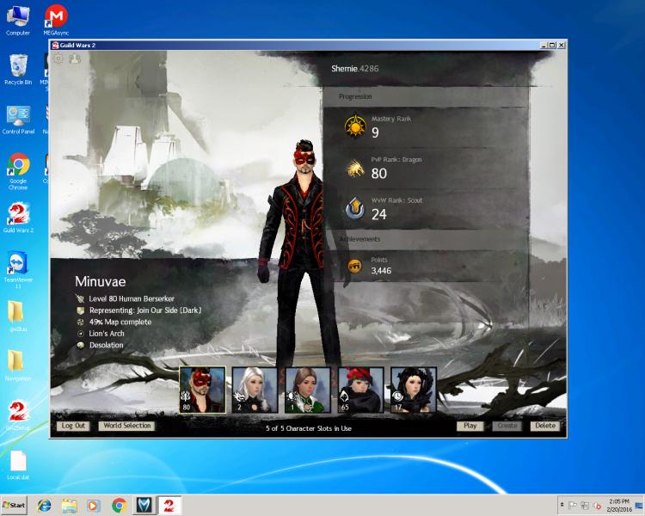
Task: Open Internet Explorer from taskbar
Action: tap(44, 506)
